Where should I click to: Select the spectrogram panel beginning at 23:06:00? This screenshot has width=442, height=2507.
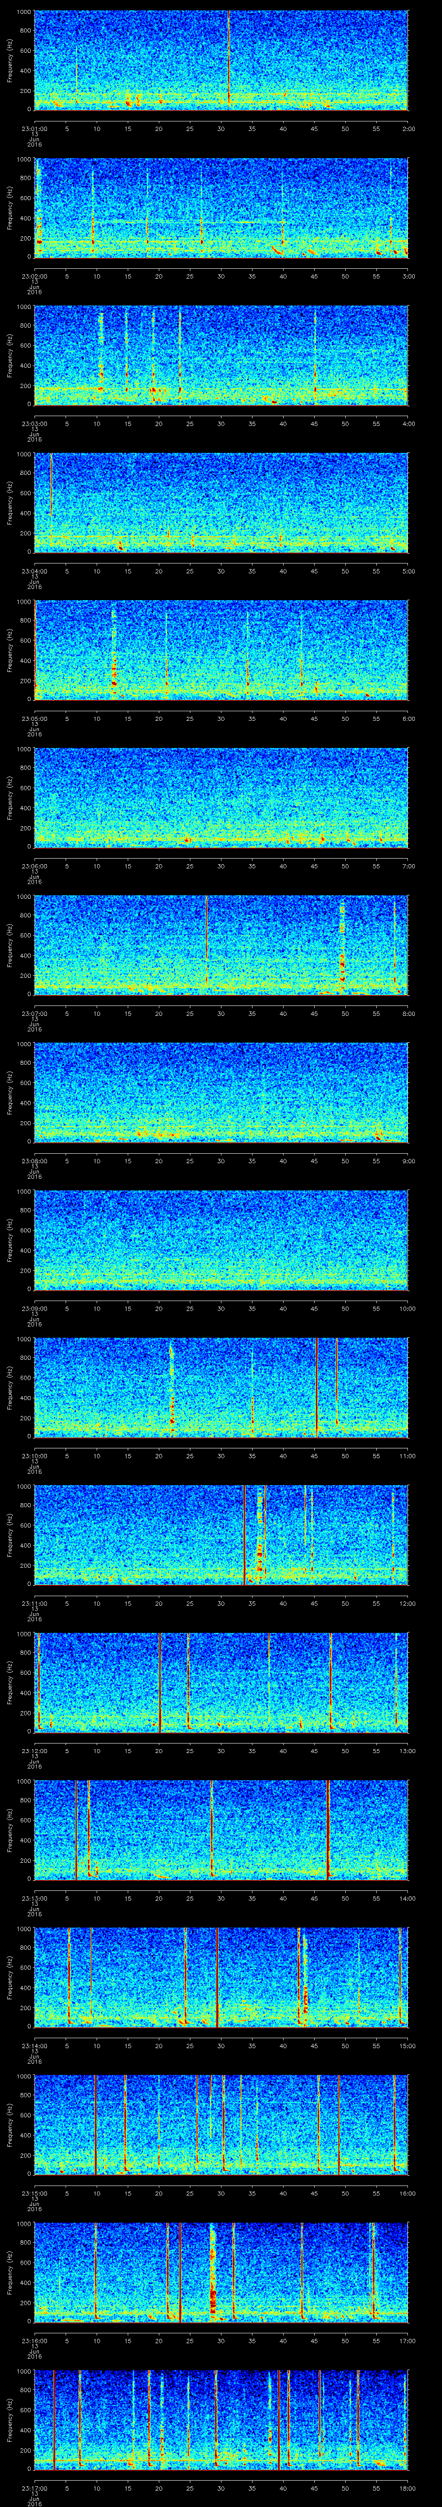221,797
